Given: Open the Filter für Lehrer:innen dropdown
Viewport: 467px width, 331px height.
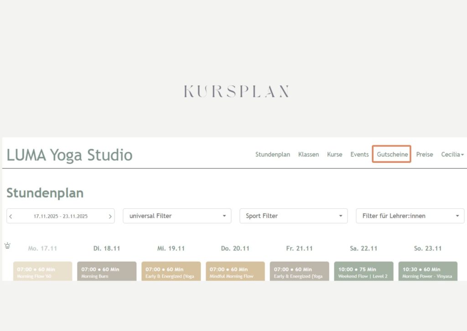Looking at the screenshot, I should pyautogui.click(x=410, y=216).
